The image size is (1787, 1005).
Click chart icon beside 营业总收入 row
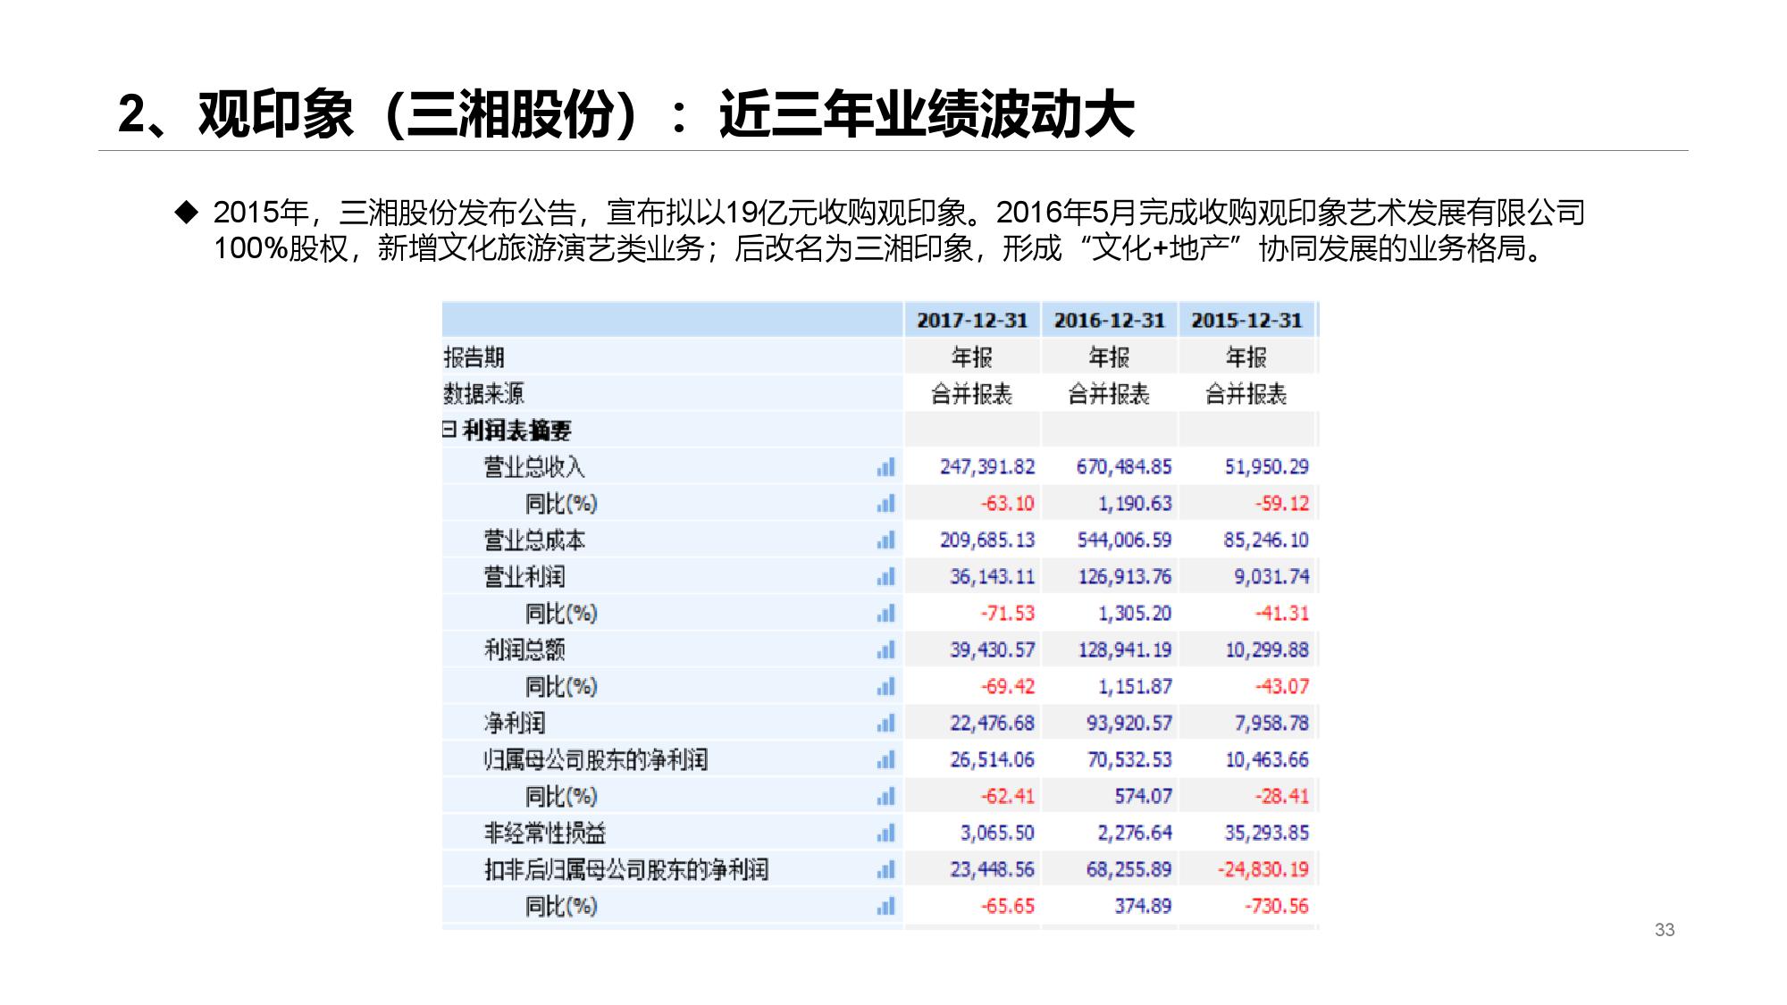coord(885,467)
